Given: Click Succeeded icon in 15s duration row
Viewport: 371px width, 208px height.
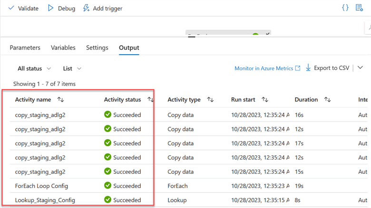Looking at the screenshot, I should [x=107, y=171].
